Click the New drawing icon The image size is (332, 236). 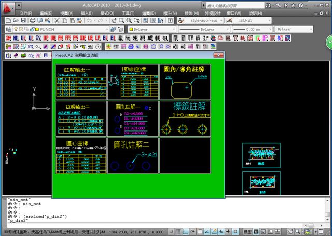pos(8,21)
